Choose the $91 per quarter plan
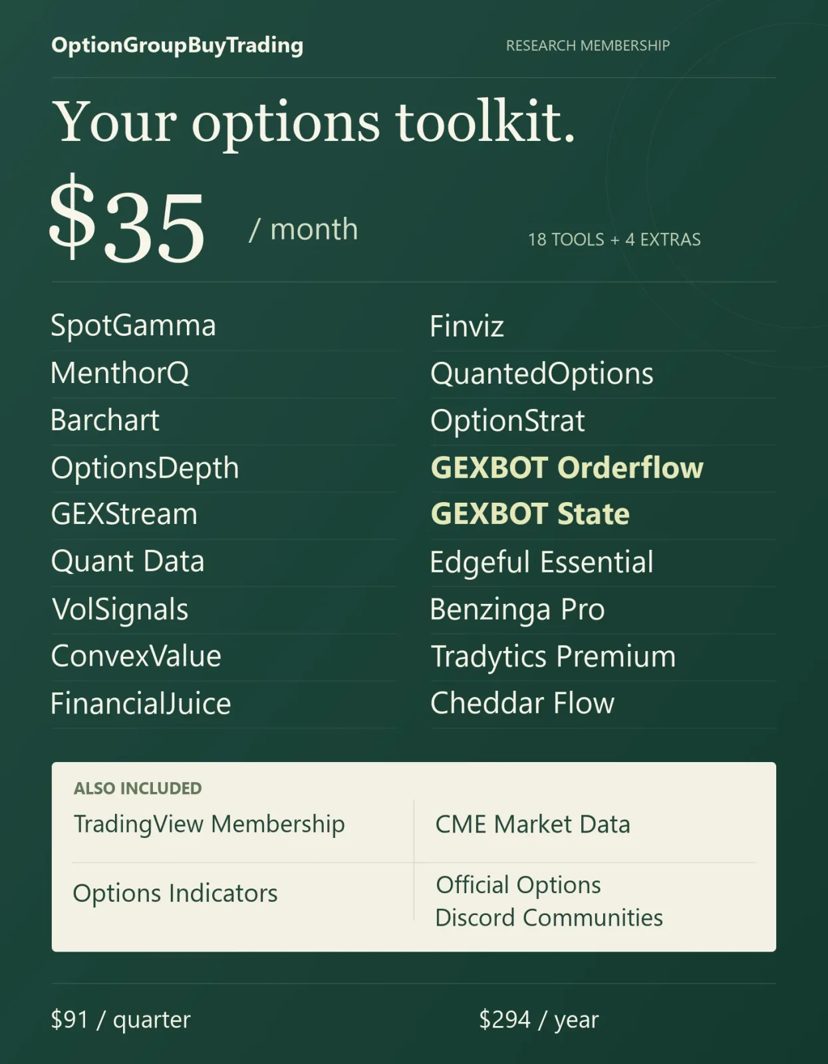 coord(121,1019)
